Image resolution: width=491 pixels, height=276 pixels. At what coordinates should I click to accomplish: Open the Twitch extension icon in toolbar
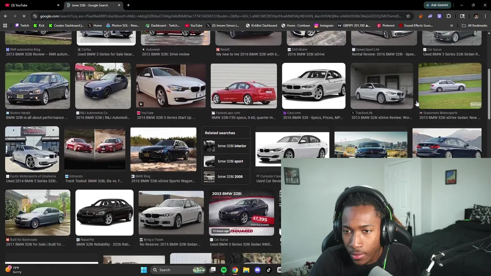pos(439,16)
